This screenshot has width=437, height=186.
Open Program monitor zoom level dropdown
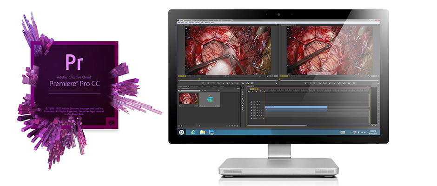293,76
